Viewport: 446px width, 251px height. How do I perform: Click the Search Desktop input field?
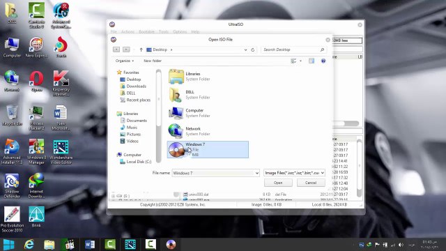click(x=290, y=50)
